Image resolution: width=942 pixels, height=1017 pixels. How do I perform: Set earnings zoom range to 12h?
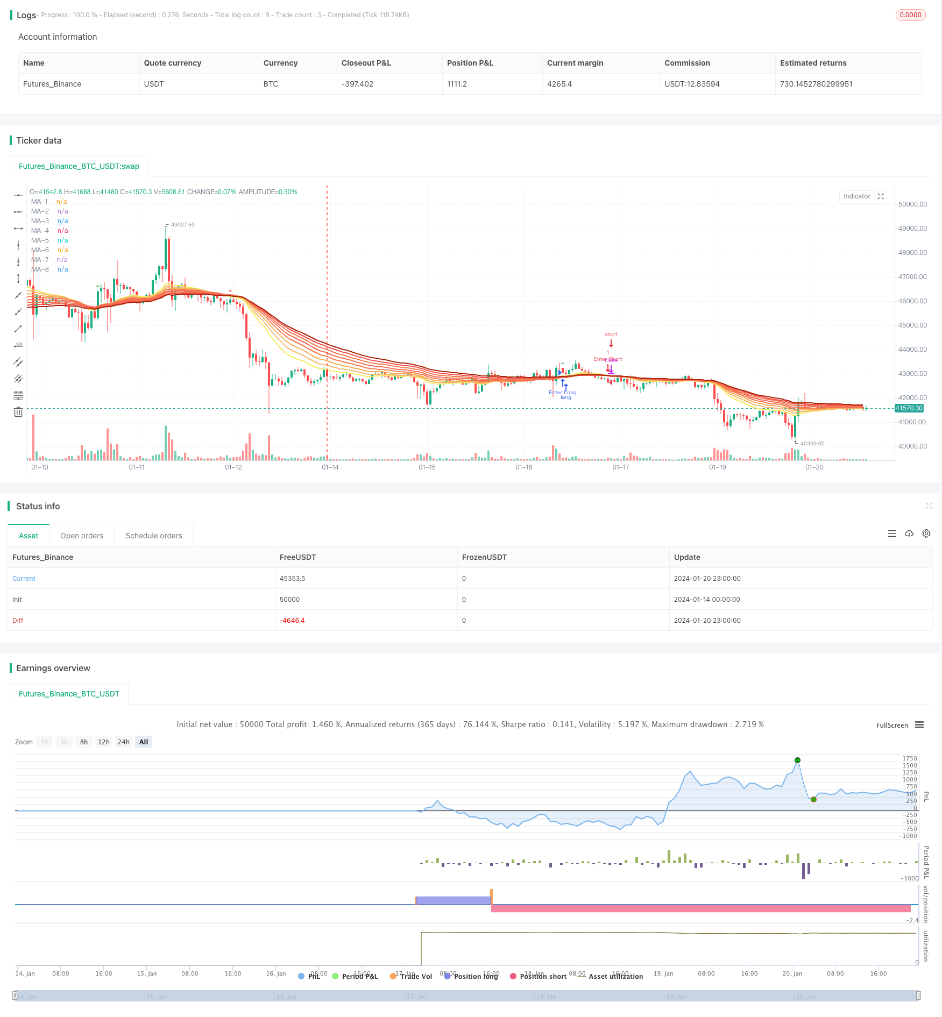click(x=104, y=742)
